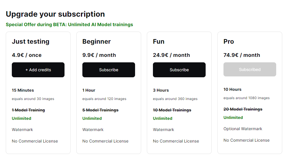This screenshot has width=288, height=156.
Task: Click the 'Optional Watermark' feature text
Action: point(243,129)
